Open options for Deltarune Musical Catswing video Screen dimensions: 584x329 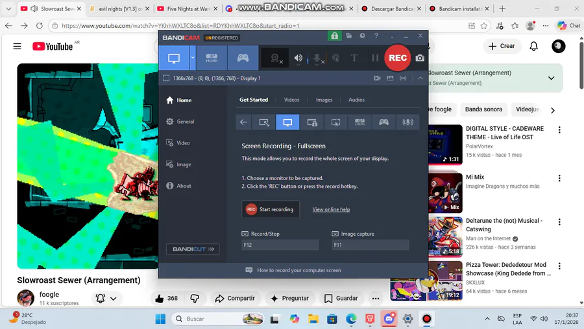[559, 222]
